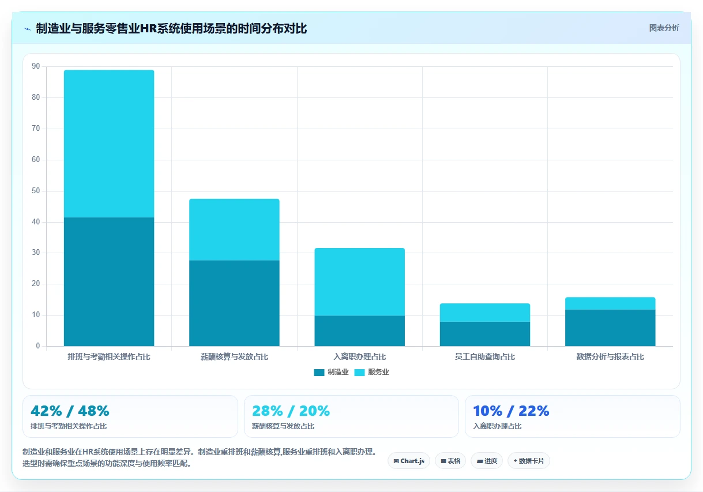Click the x-axis label 薪酬核算与发放占比

pyautogui.click(x=234, y=357)
